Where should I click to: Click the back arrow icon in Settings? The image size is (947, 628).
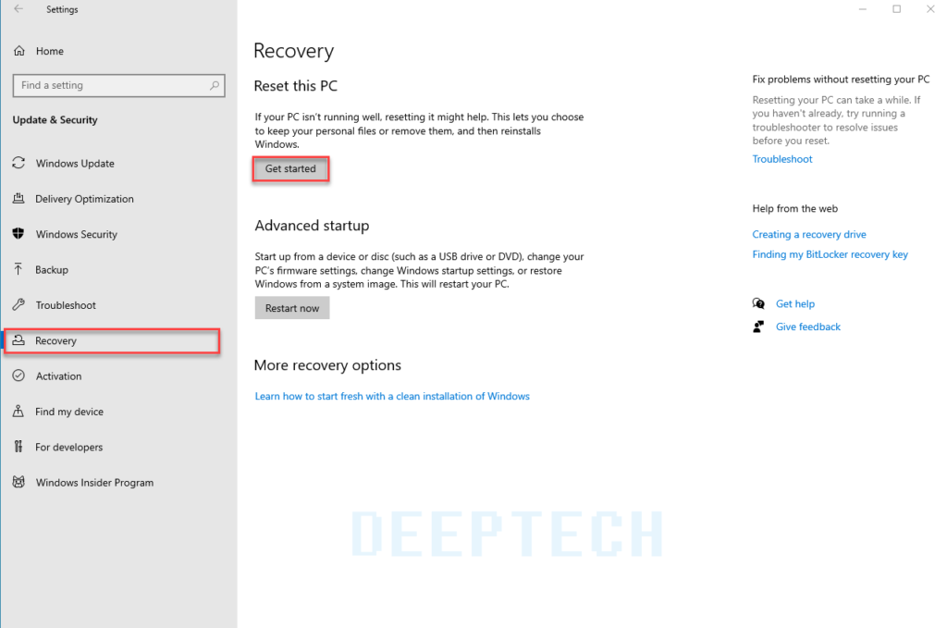coord(18,9)
